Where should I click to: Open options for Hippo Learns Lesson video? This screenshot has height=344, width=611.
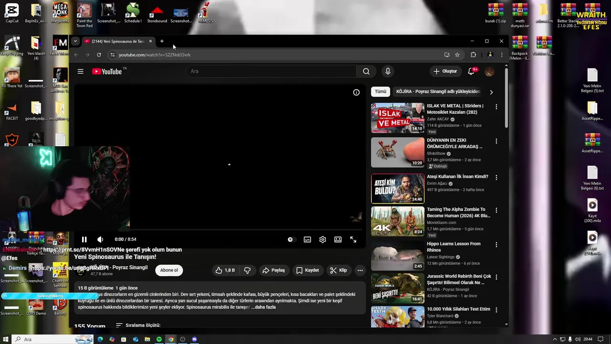[x=496, y=244]
